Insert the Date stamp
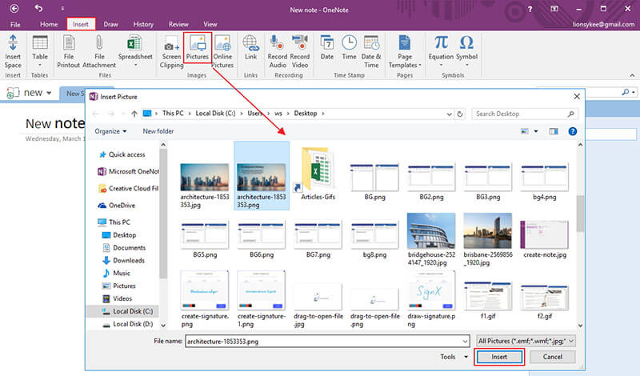640x376 pixels. pyautogui.click(x=327, y=48)
